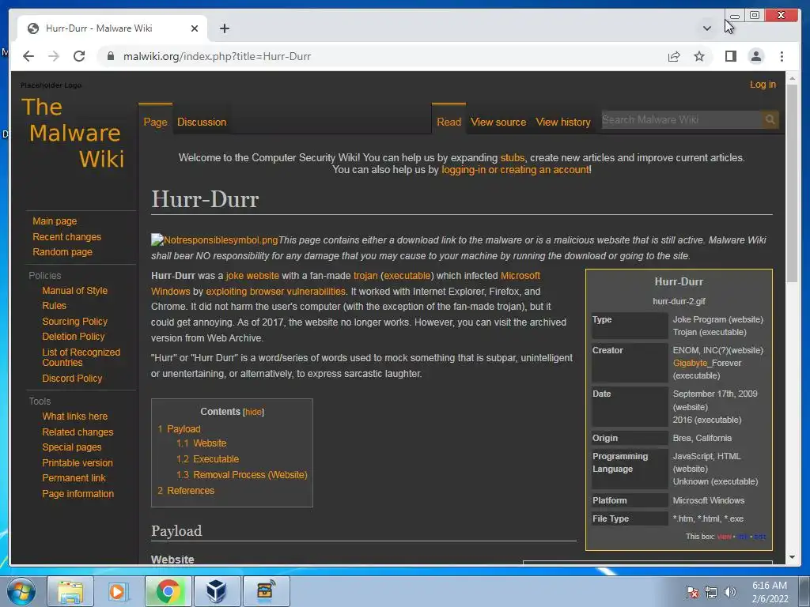Open the tab search chevron
Image resolution: width=810 pixels, height=607 pixels.
(706, 28)
